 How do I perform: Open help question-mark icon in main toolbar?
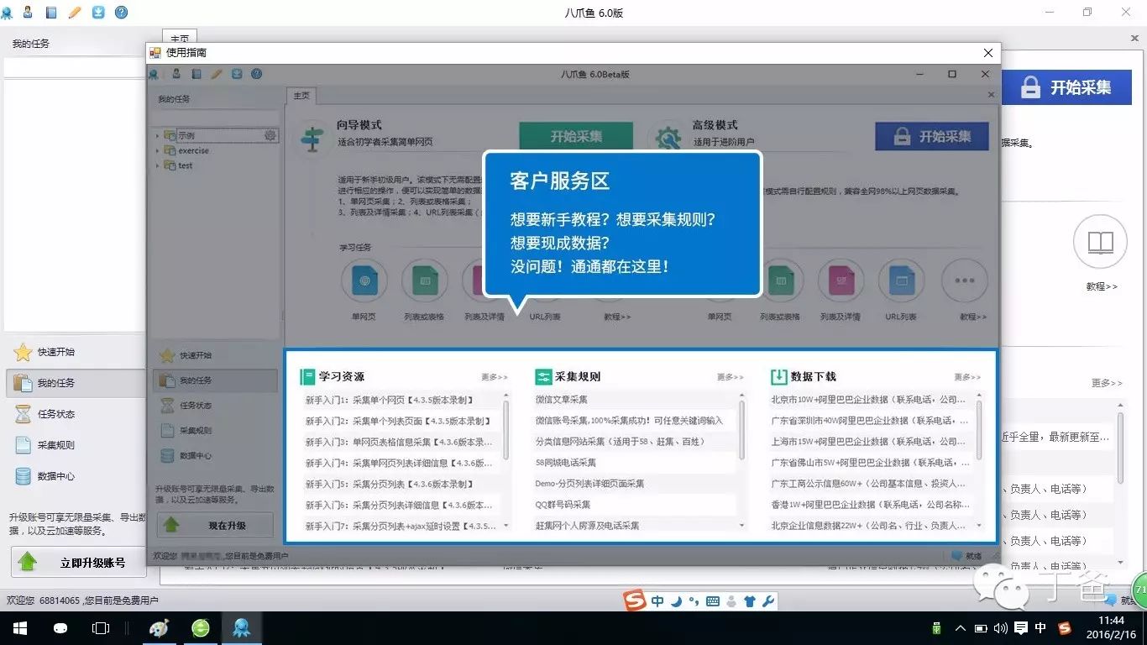(x=122, y=13)
